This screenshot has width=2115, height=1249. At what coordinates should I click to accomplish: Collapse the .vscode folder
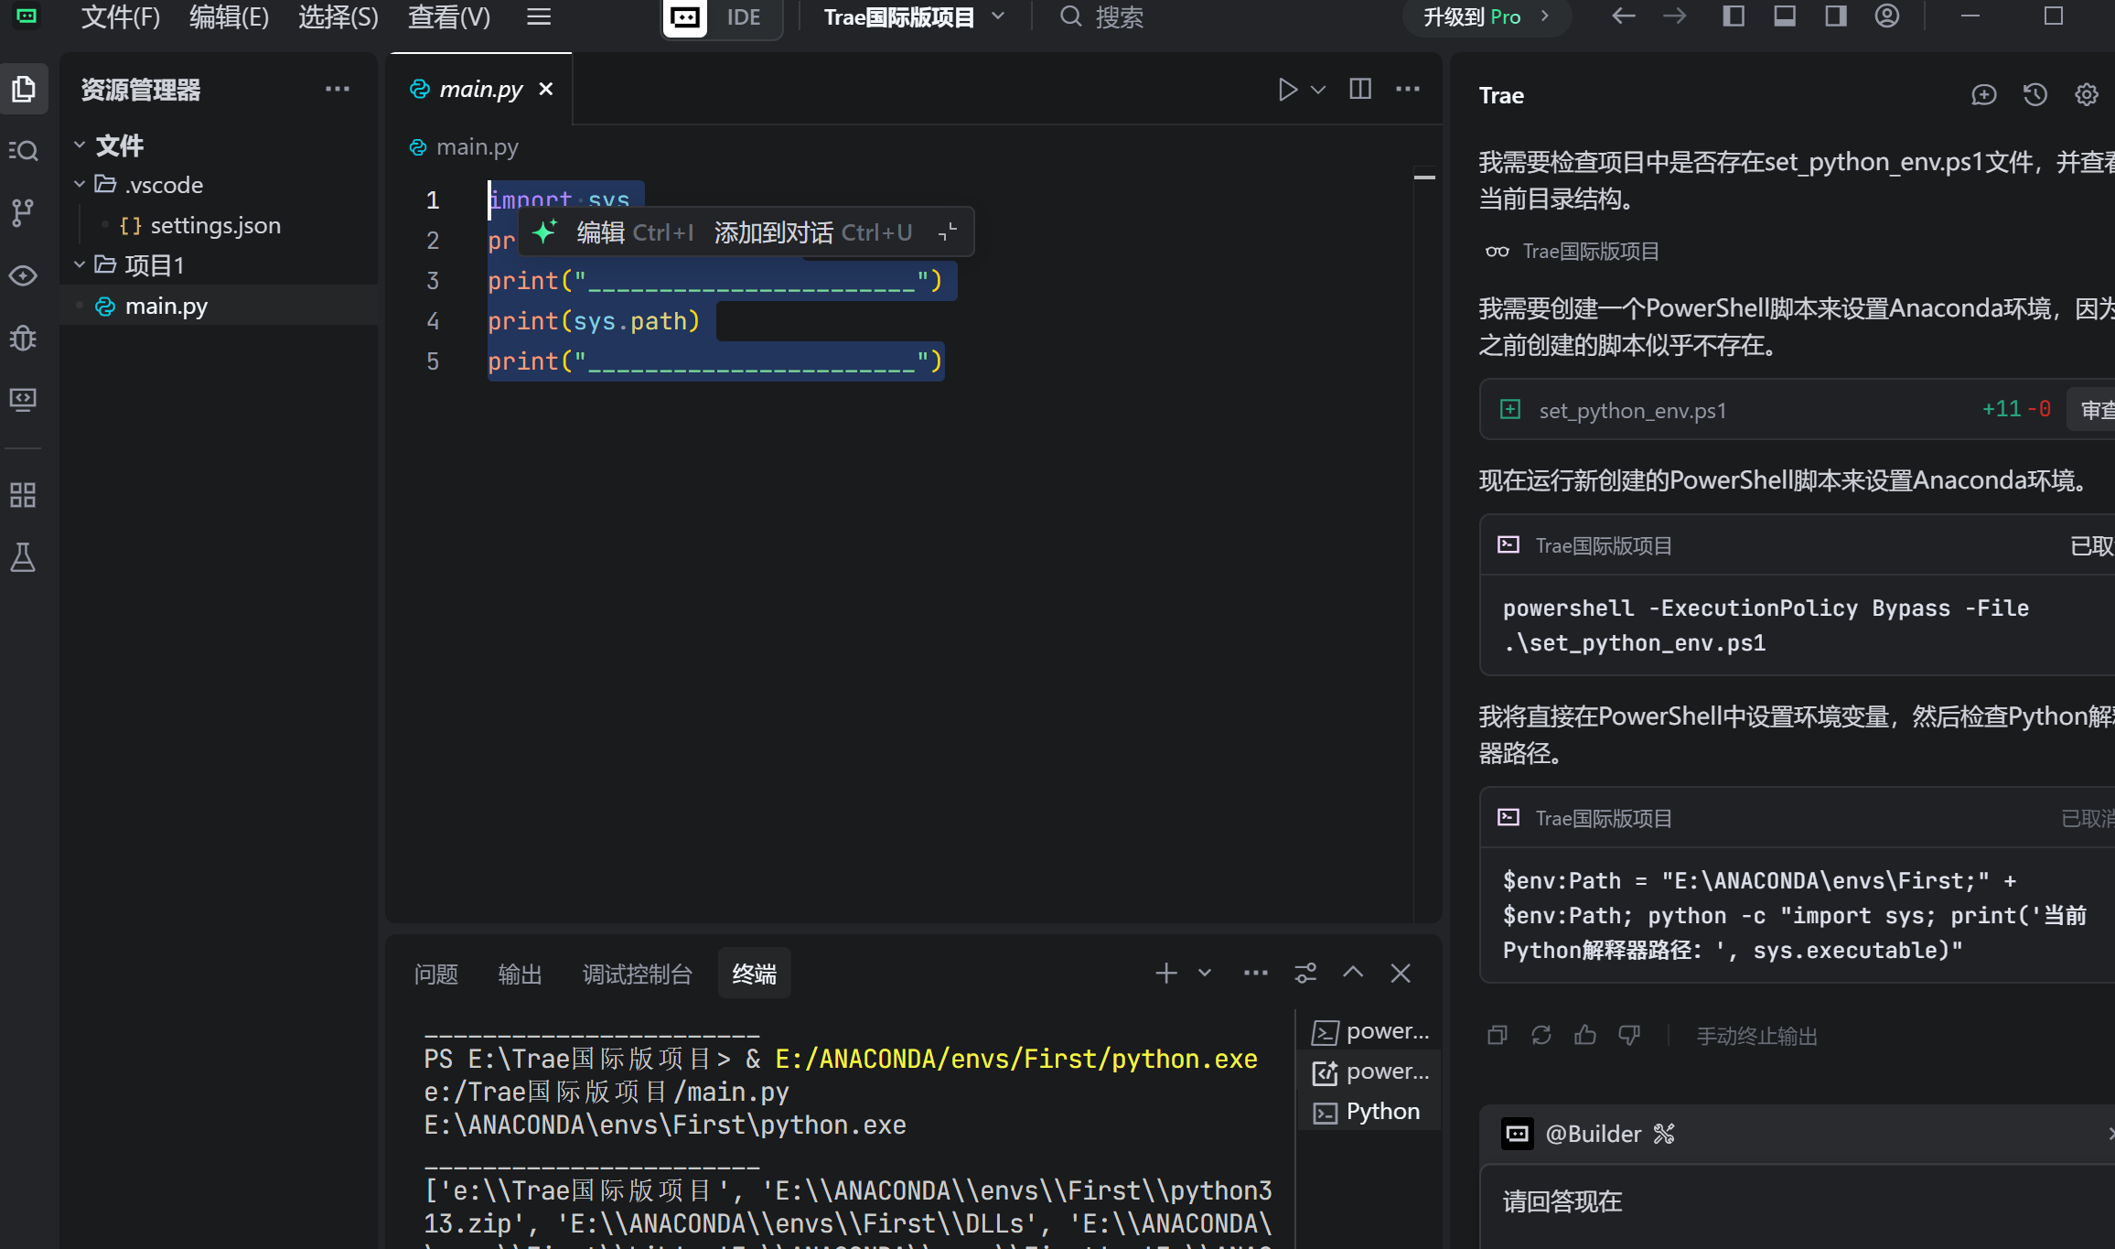tap(80, 185)
